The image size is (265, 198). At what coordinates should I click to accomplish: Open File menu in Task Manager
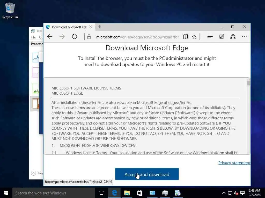(x=33, y=37)
